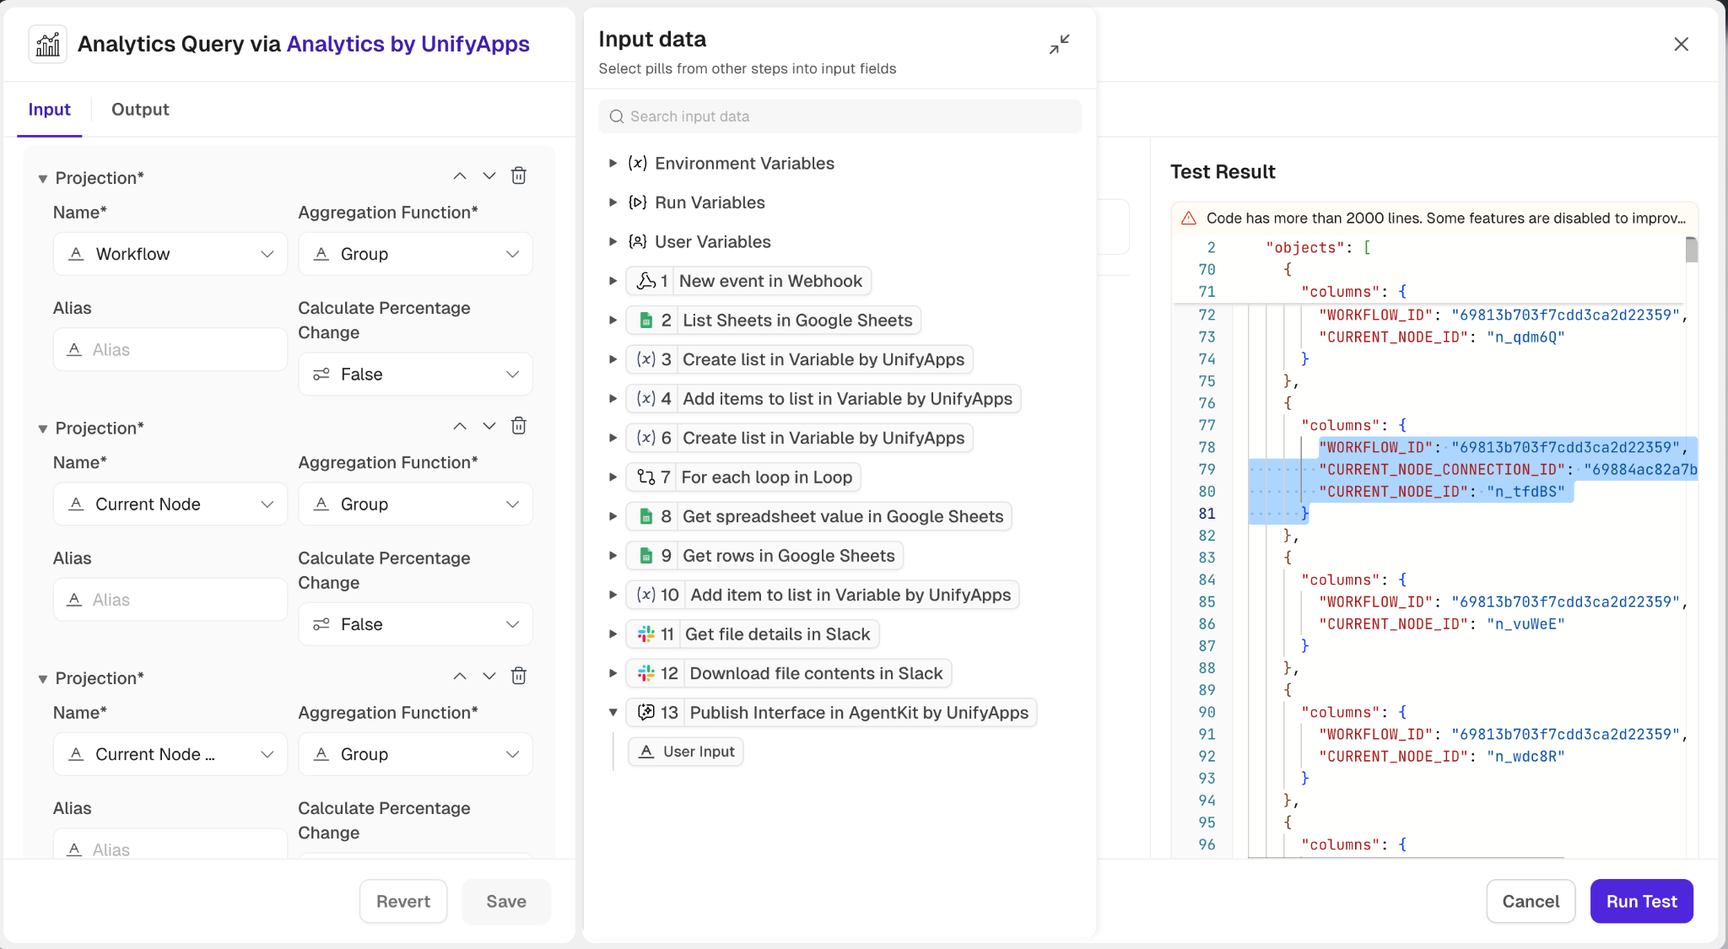Delete the first Projection with trash icon
1728x949 pixels.
tap(519, 175)
